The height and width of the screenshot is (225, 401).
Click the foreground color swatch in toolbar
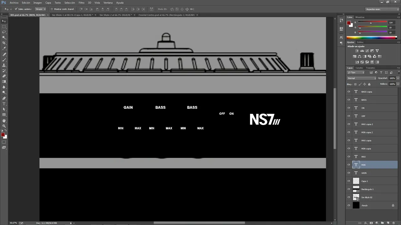point(3,135)
